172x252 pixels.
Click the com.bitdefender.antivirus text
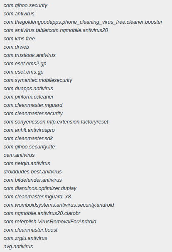pyautogui.click(x=32, y=180)
